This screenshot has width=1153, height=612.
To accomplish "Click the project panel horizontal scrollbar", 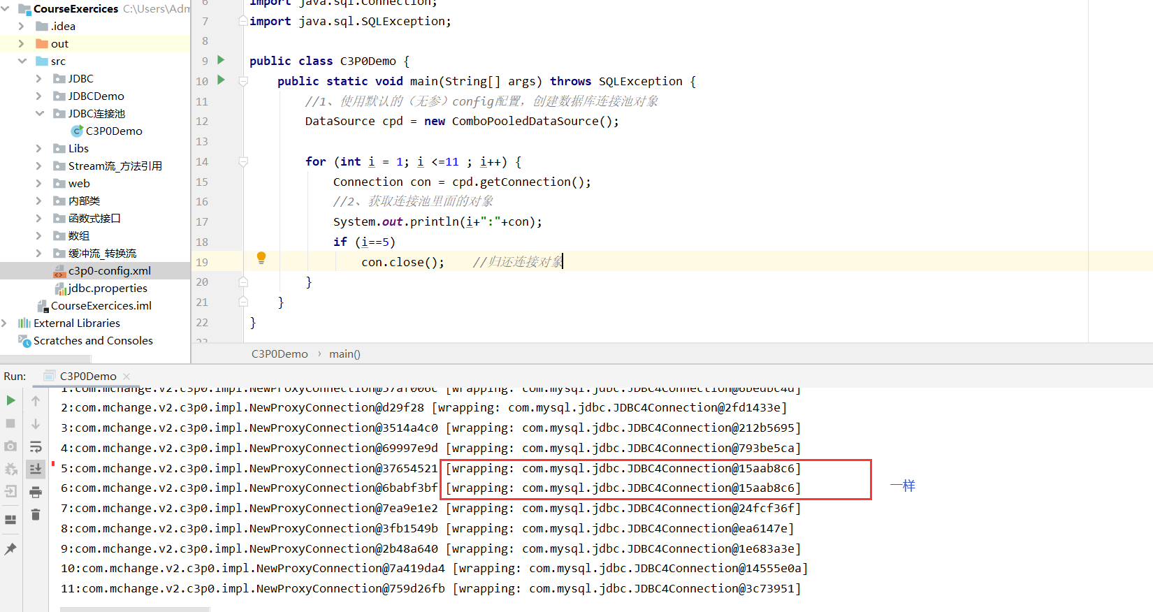I will point(45,359).
